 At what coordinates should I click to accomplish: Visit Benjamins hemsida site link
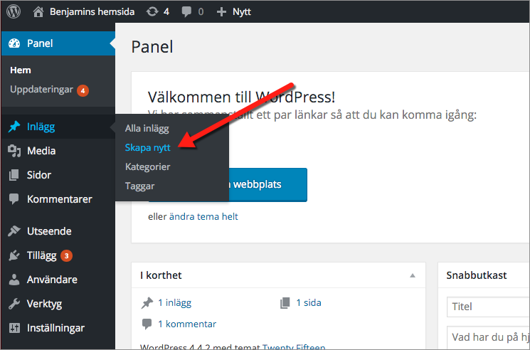tap(92, 12)
